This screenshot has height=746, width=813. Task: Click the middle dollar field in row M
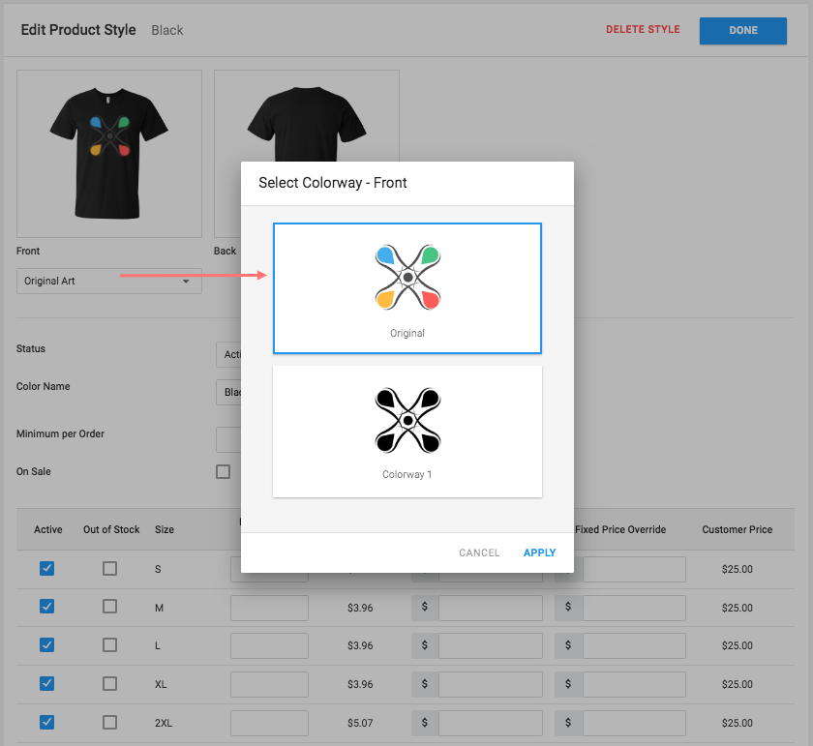[490, 608]
